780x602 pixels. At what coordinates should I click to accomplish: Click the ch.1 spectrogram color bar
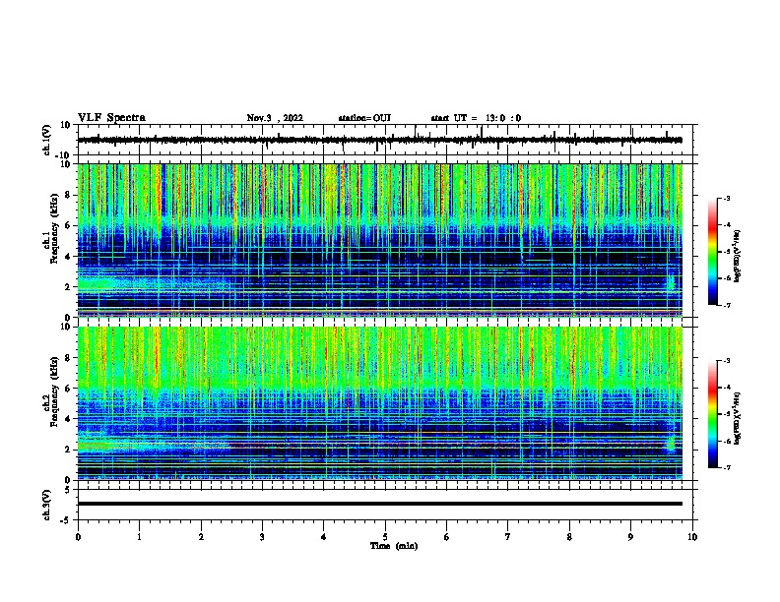click(712, 252)
